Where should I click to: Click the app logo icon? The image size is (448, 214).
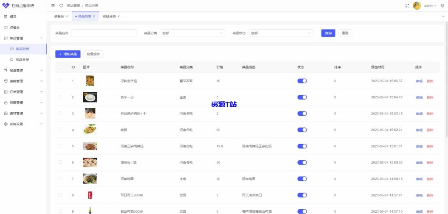pyautogui.click(x=6, y=5)
